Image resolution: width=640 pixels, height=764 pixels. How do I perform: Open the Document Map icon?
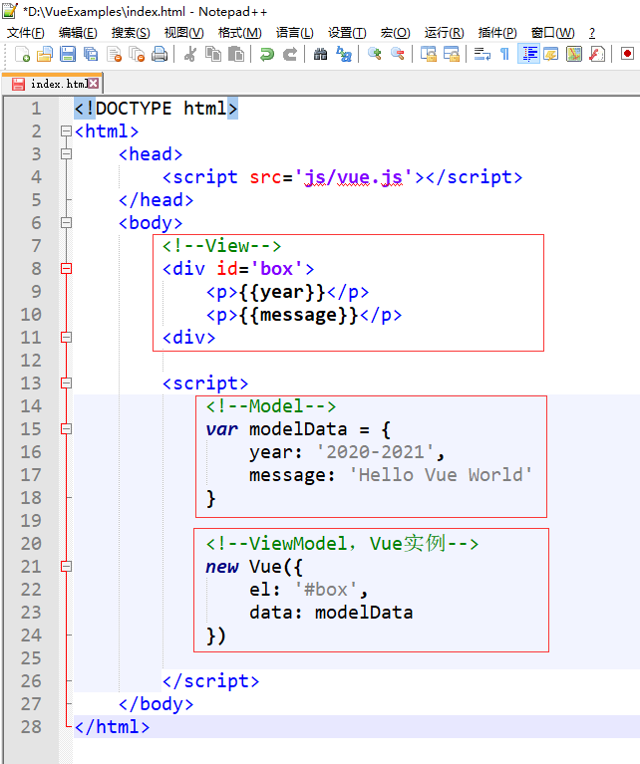(x=574, y=54)
